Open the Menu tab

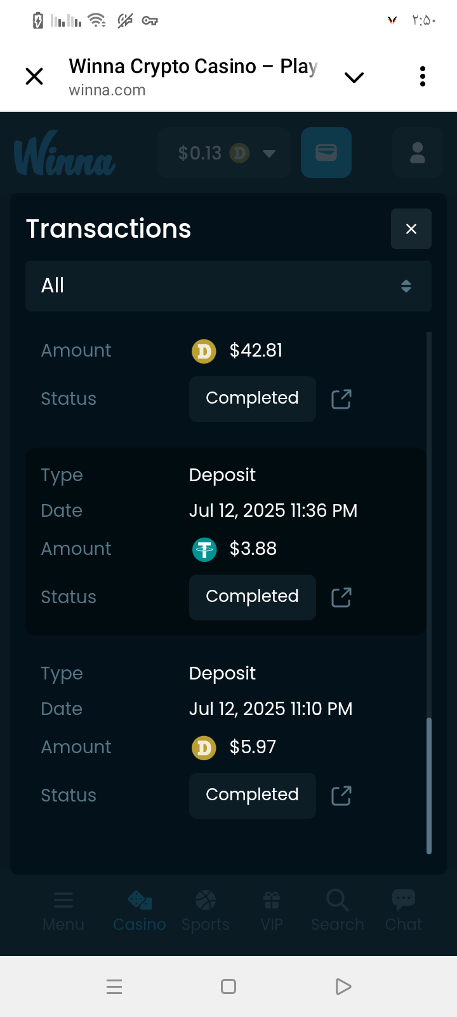coord(63,910)
